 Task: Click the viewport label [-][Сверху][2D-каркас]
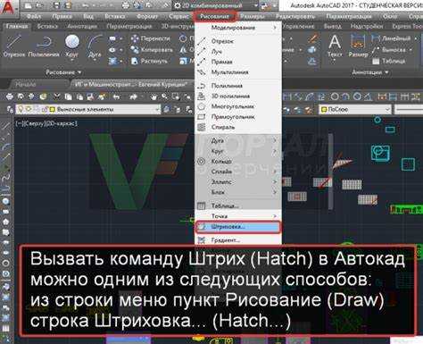[46, 123]
